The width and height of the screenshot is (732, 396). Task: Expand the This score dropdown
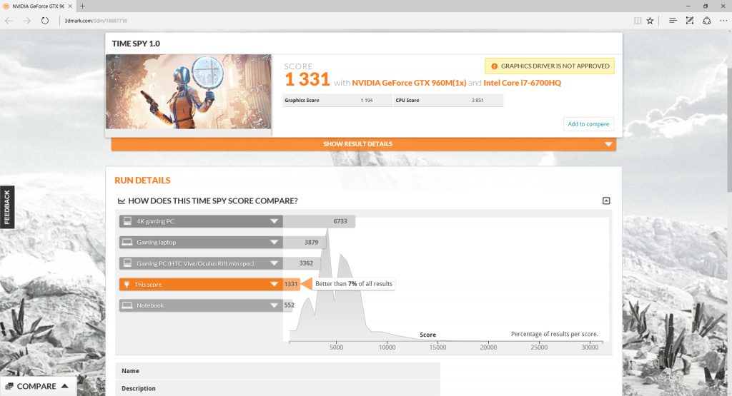coord(274,284)
